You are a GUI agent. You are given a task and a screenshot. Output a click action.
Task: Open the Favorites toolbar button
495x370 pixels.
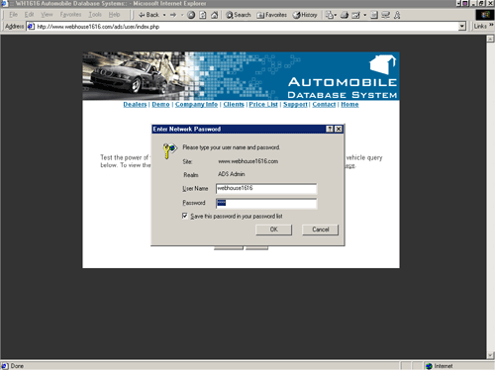[x=272, y=15]
